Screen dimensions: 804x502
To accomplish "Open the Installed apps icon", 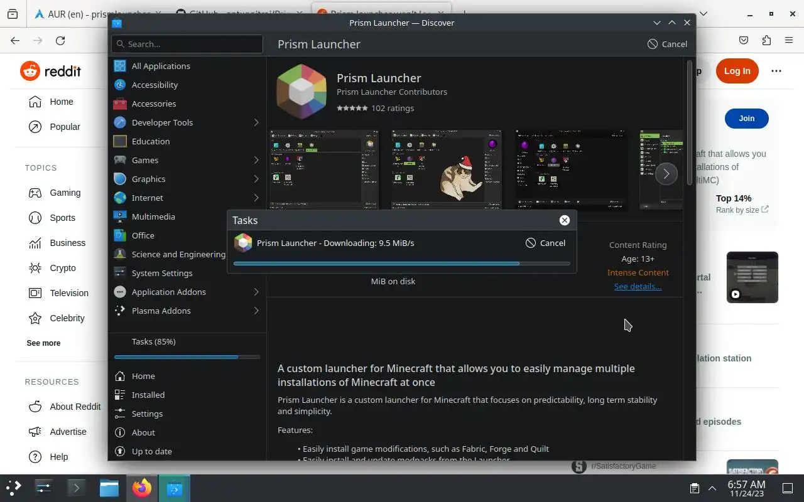I will tap(120, 395).
